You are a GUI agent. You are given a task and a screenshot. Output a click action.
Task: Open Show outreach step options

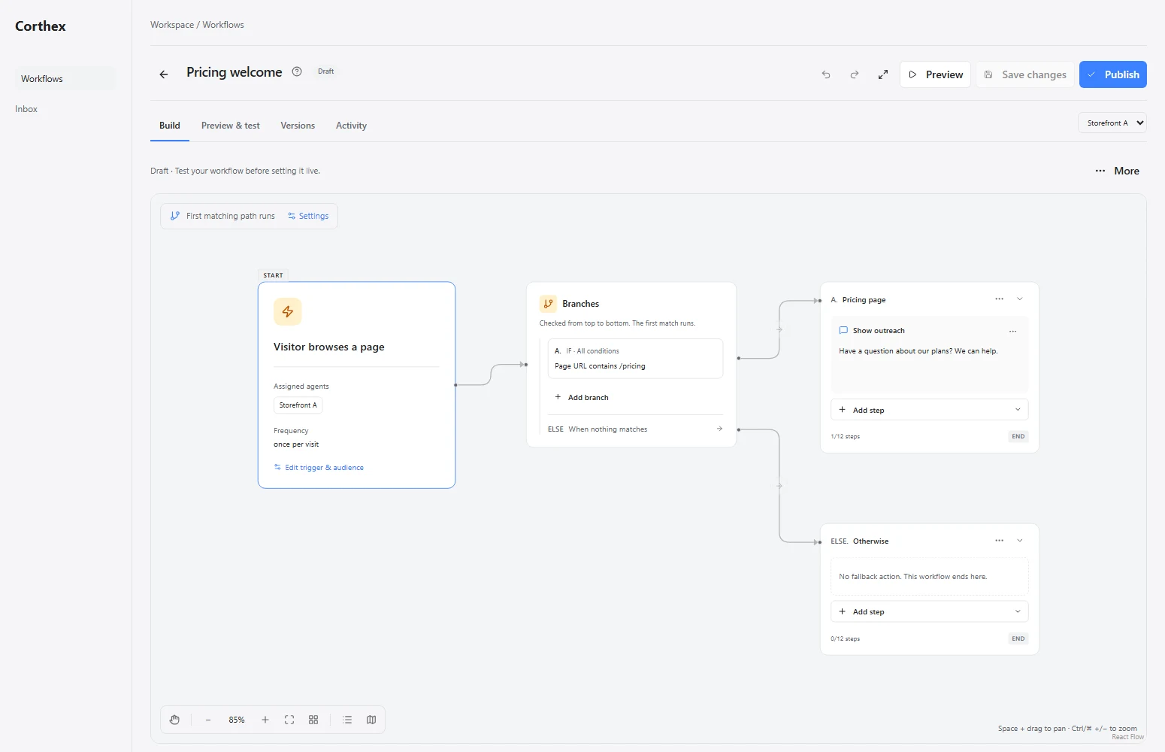(x=1012, y=331)
